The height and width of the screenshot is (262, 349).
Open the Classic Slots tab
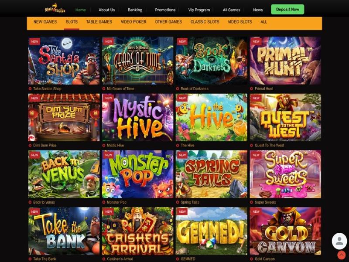coord(205,22)
